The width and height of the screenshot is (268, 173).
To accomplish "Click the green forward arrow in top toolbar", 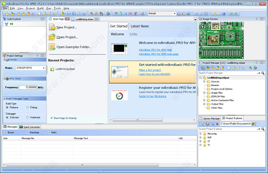I will 236,13.
